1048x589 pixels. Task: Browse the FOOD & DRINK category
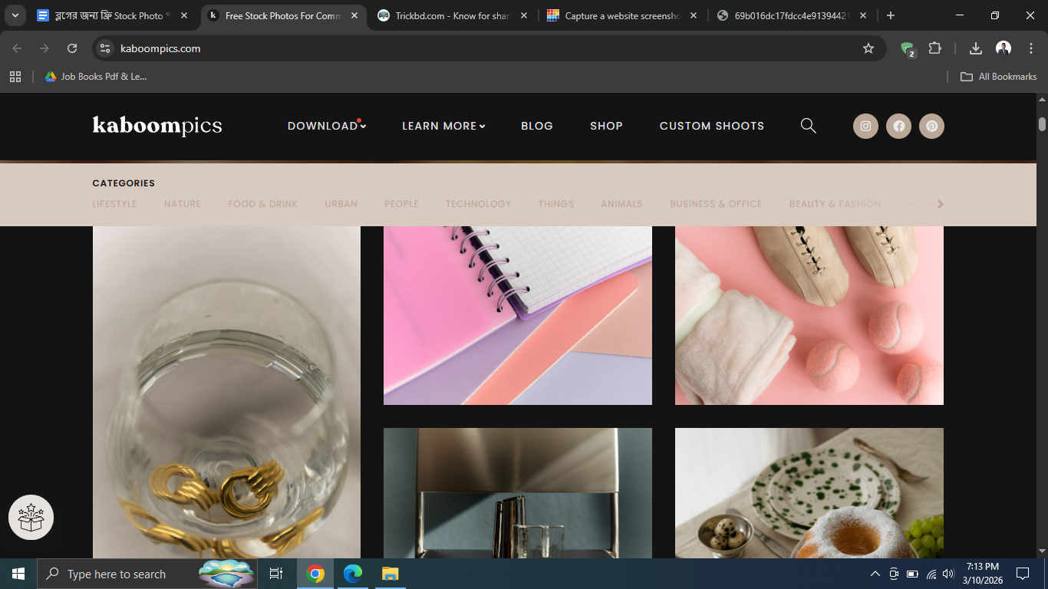(x=262, y=204)
